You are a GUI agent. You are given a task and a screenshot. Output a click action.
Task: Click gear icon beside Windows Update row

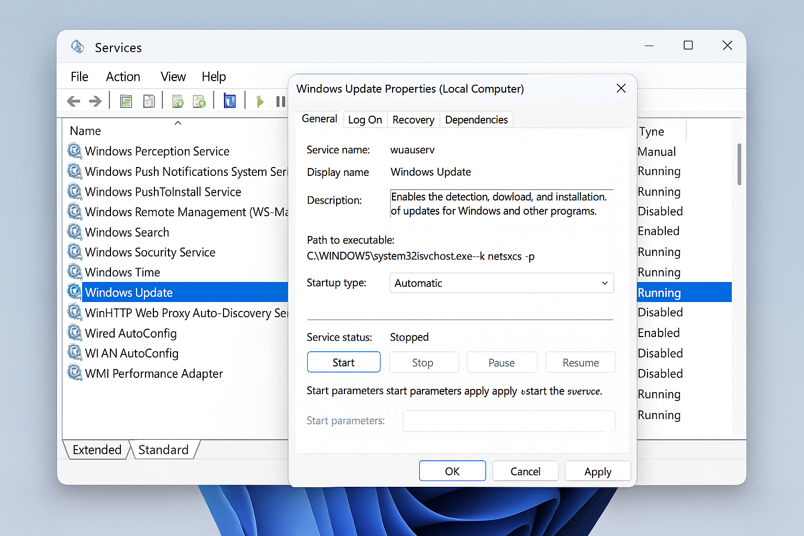[75, 292]
